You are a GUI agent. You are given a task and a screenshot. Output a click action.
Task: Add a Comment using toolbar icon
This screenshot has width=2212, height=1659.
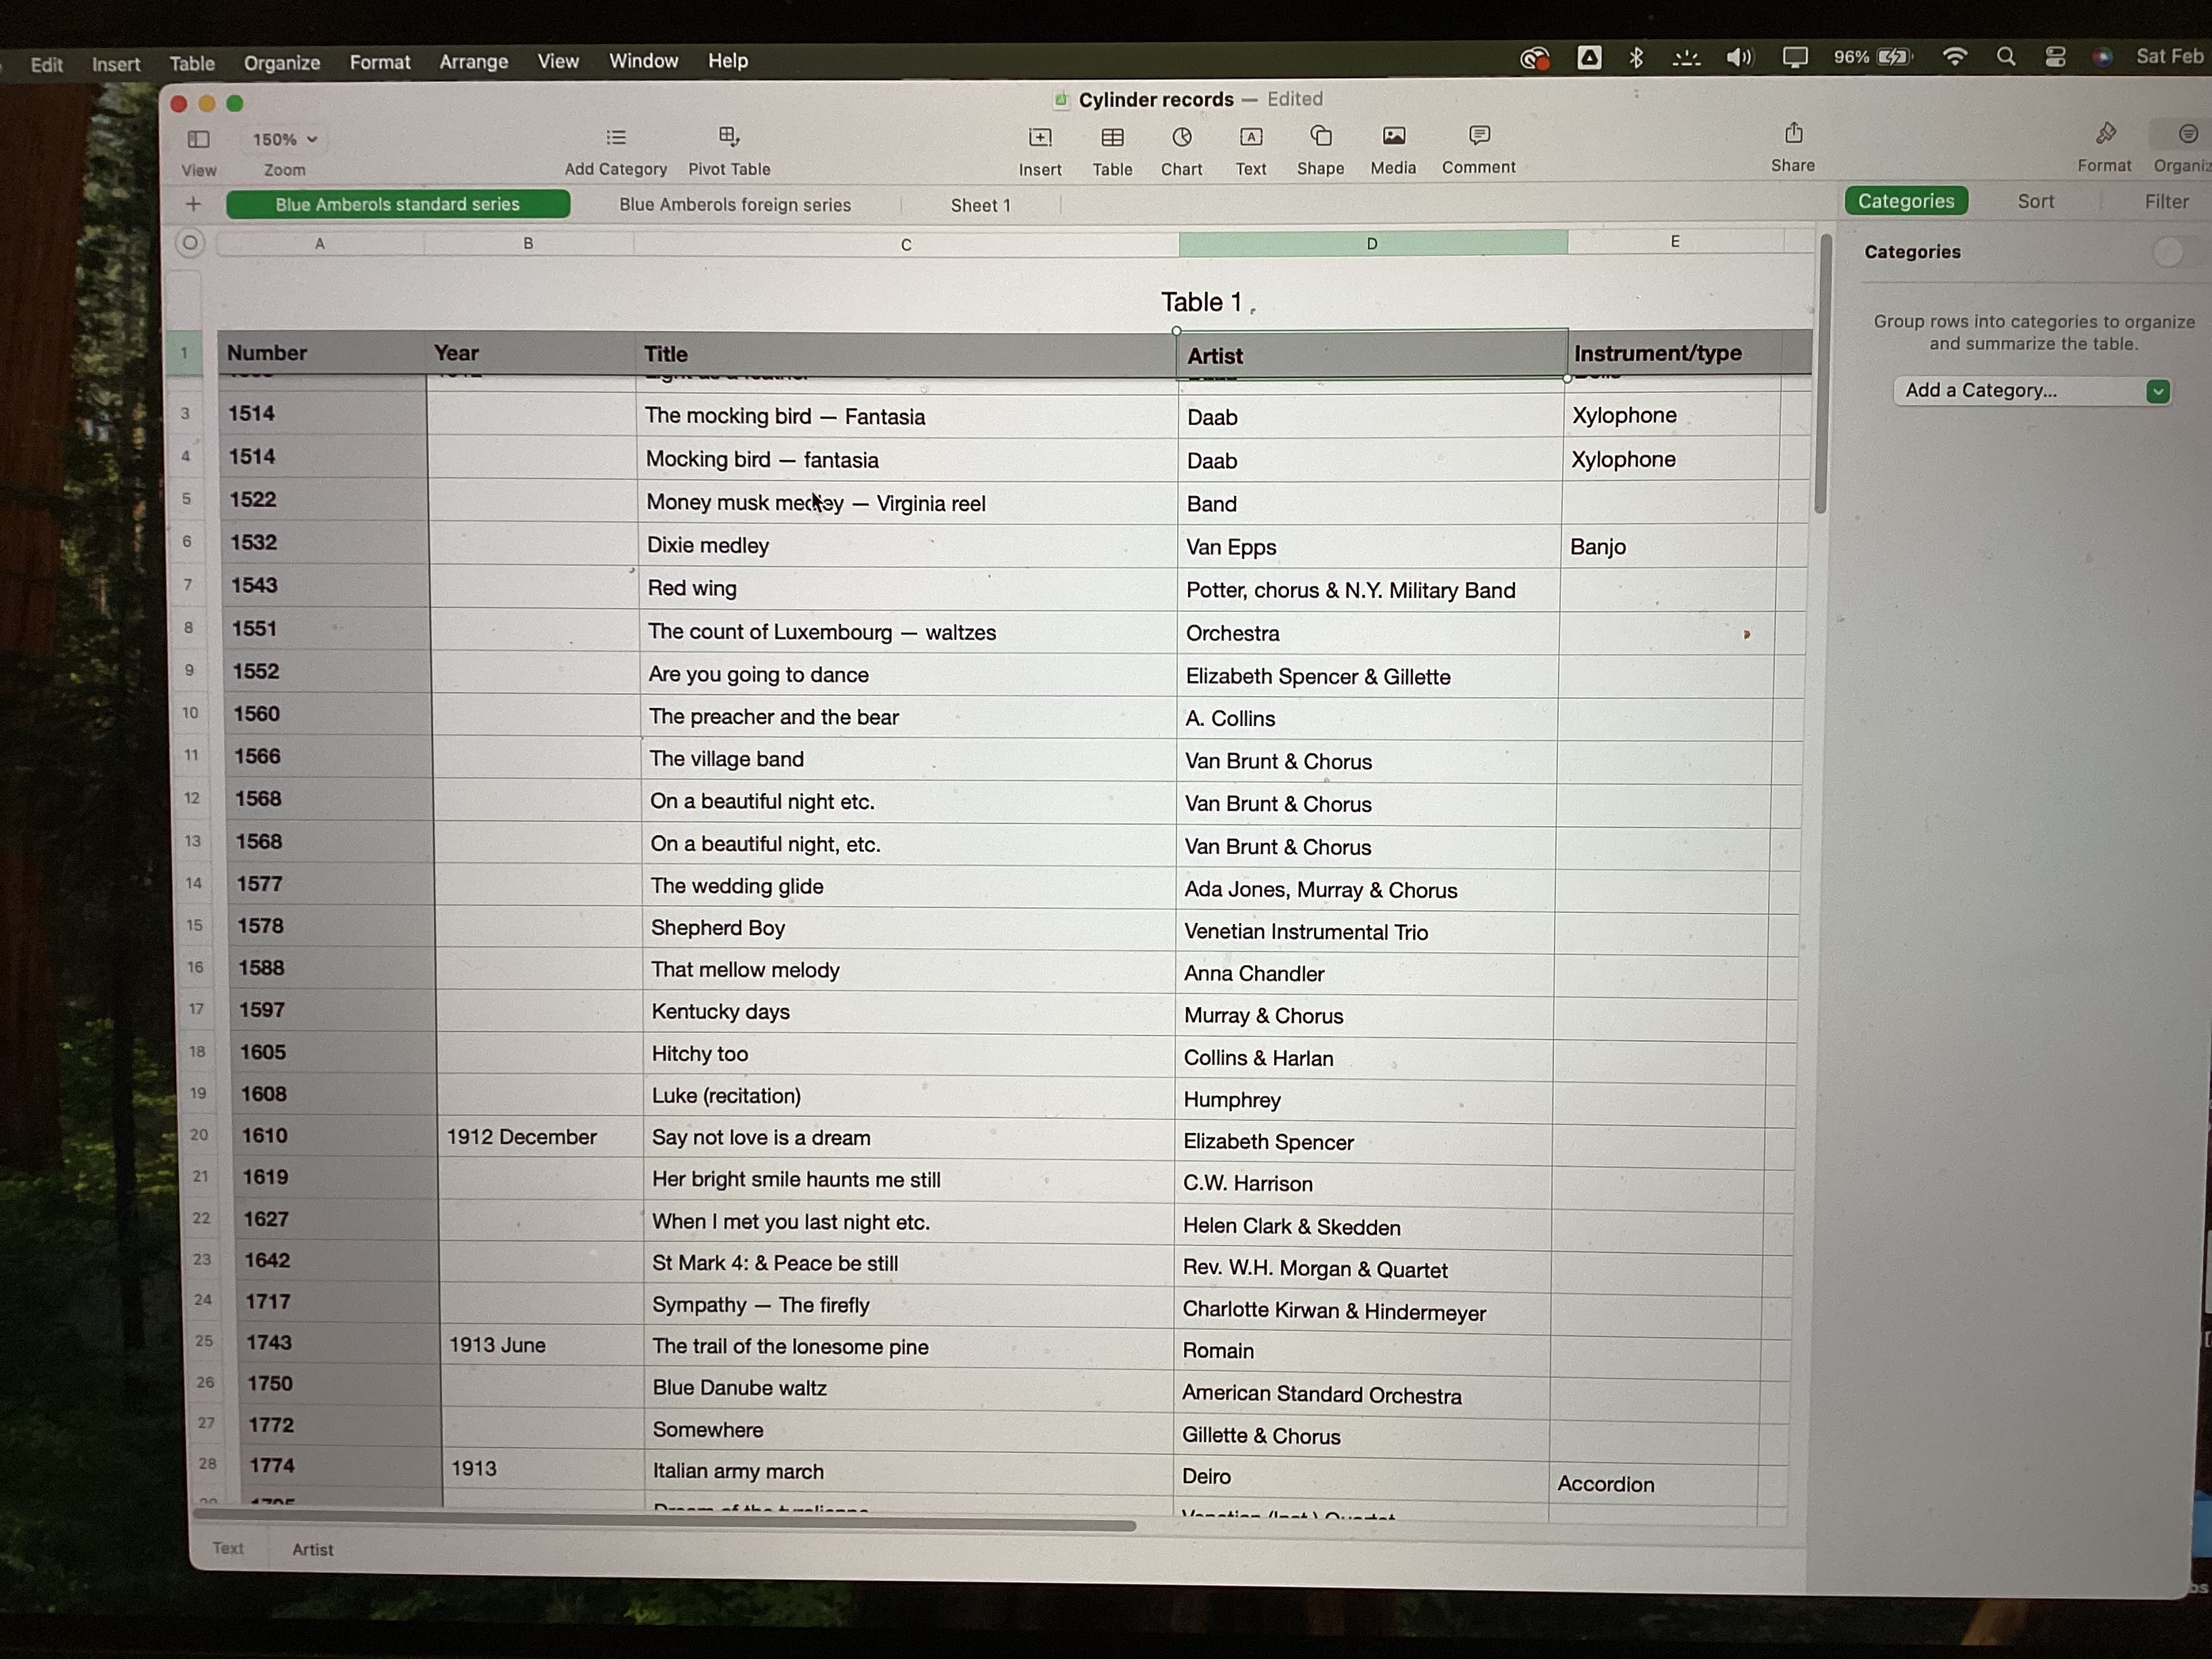pyautogui.click(x=1479, y=135)
